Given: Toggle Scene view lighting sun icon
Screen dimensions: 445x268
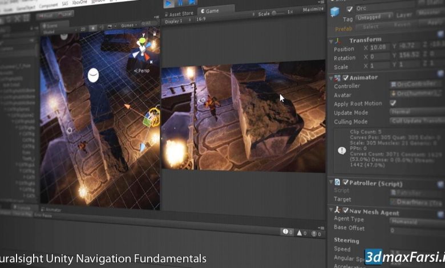Looking at the screenshot, I should coord(93,28).
